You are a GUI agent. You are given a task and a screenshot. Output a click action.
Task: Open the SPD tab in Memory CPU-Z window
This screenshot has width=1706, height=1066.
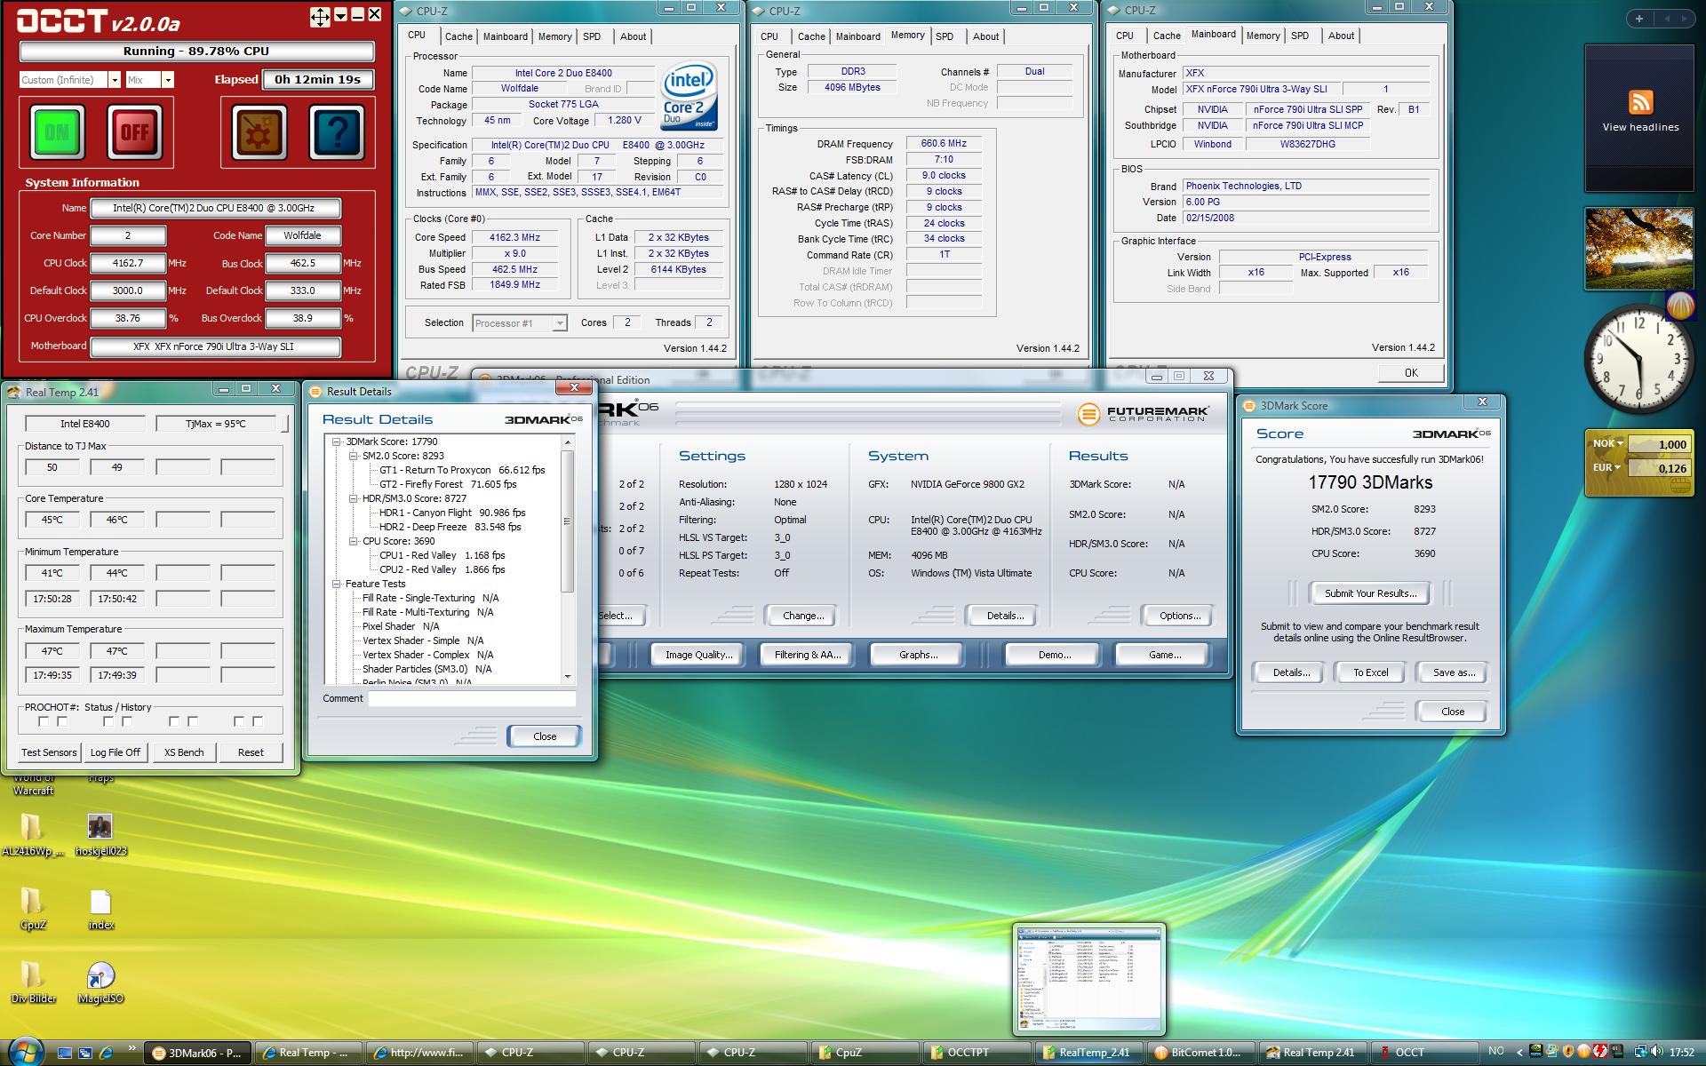[945, 36]
